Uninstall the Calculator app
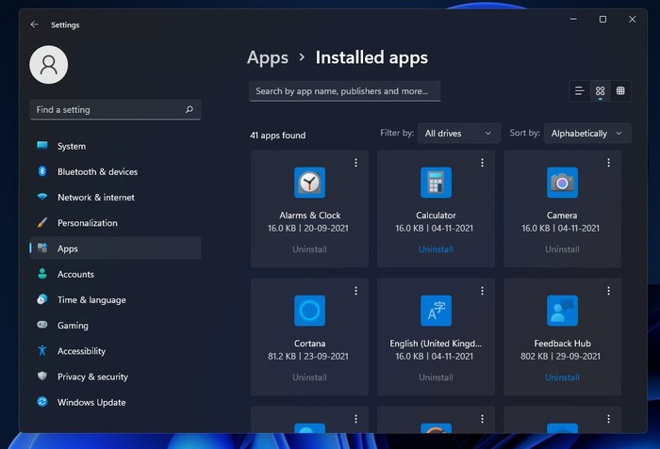The height and width of the screenshot is (449, 660). point(436,249)
